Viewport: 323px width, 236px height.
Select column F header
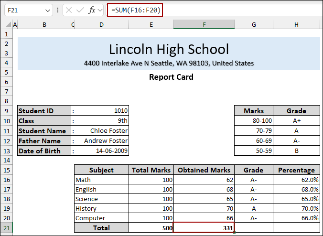pyautogui.click(x=204, y=24)
